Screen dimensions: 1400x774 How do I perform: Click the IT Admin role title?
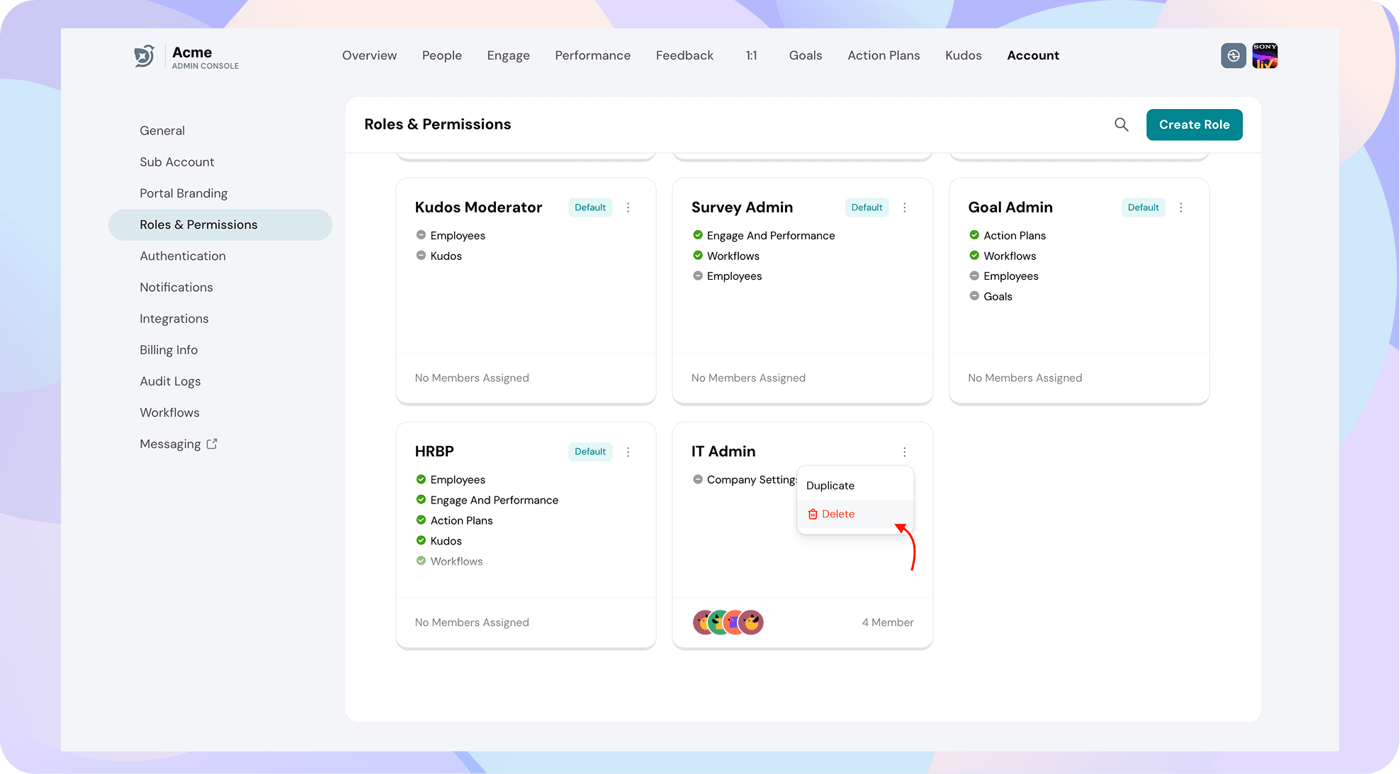(723, 452)
